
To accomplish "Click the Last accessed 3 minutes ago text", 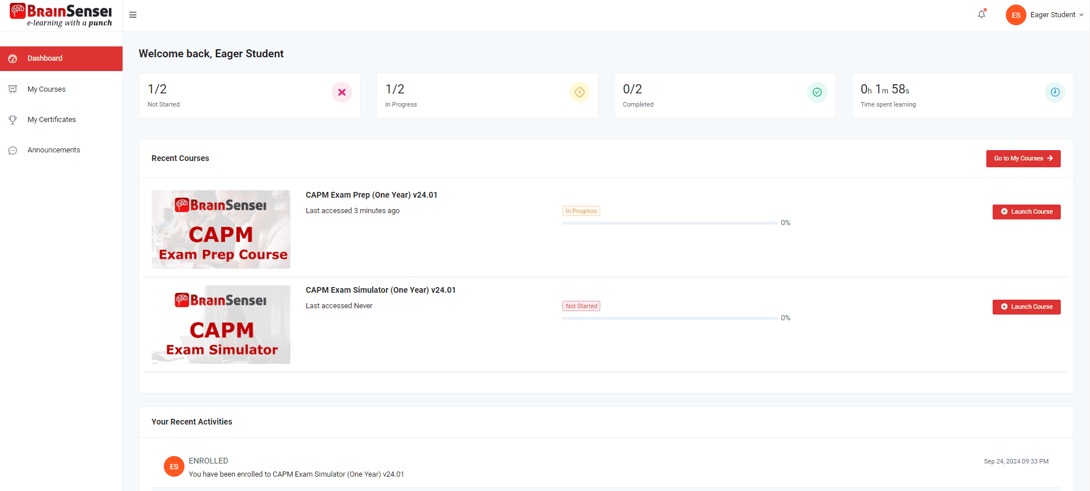I will (x=352, y=211).
